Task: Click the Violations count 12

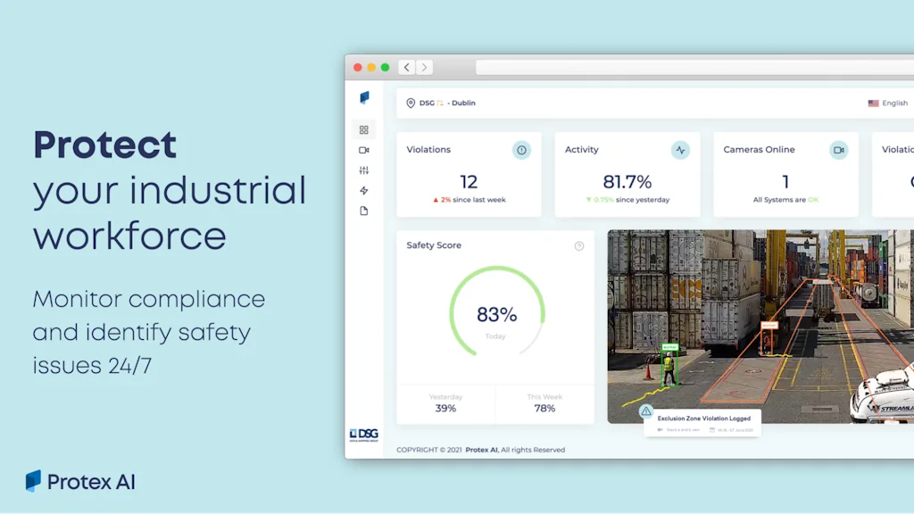Action: 469,182
